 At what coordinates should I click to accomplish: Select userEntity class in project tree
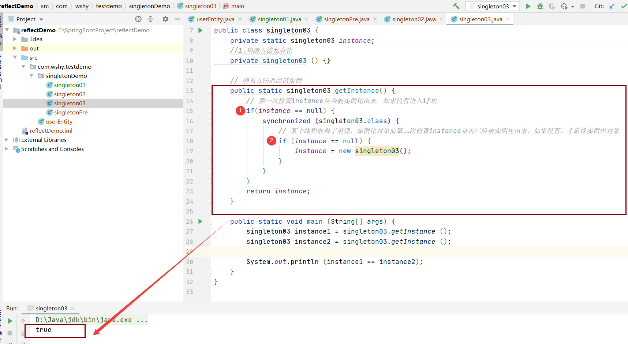click(x=59, y=121)
